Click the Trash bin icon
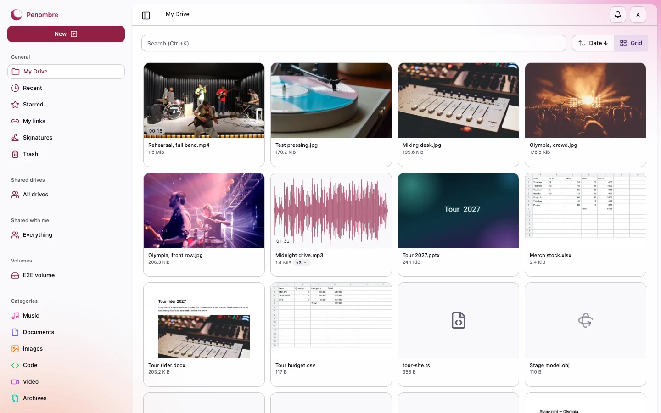This screenshot has height=413, width=661. 15,154
